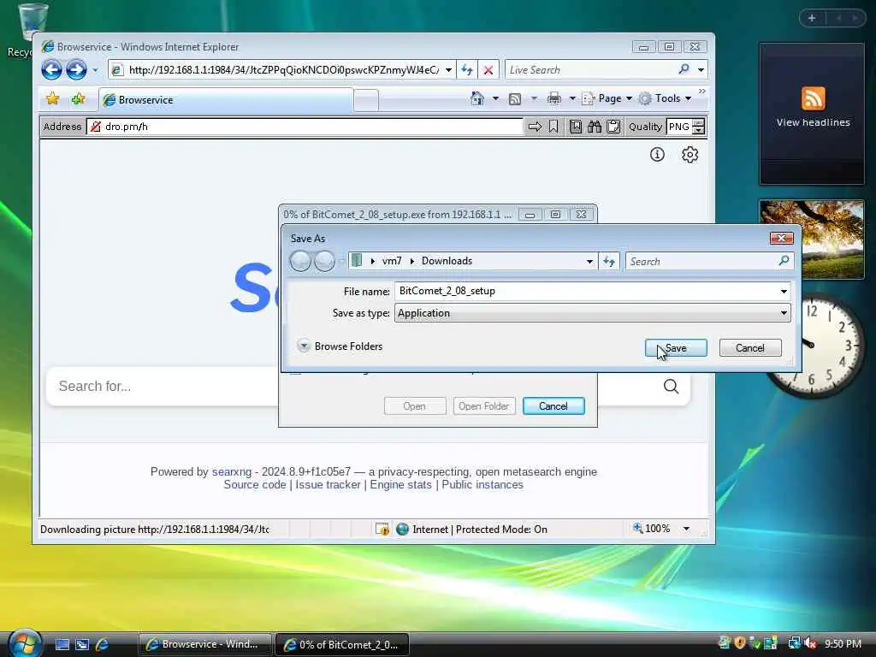Switch to Browservice taskbar button
This screenshot has width=876, height=657.
point(205,644)
